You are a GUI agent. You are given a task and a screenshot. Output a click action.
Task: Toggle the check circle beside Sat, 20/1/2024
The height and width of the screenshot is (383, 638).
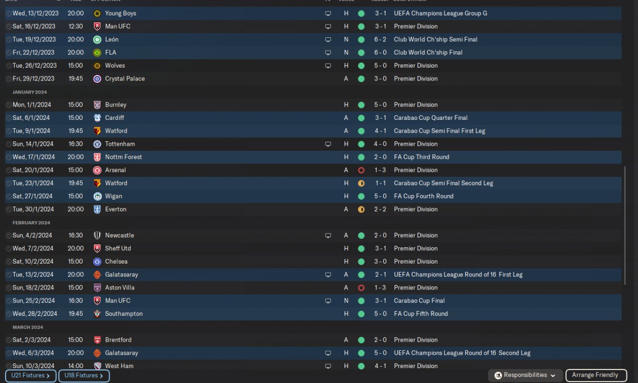8,170
